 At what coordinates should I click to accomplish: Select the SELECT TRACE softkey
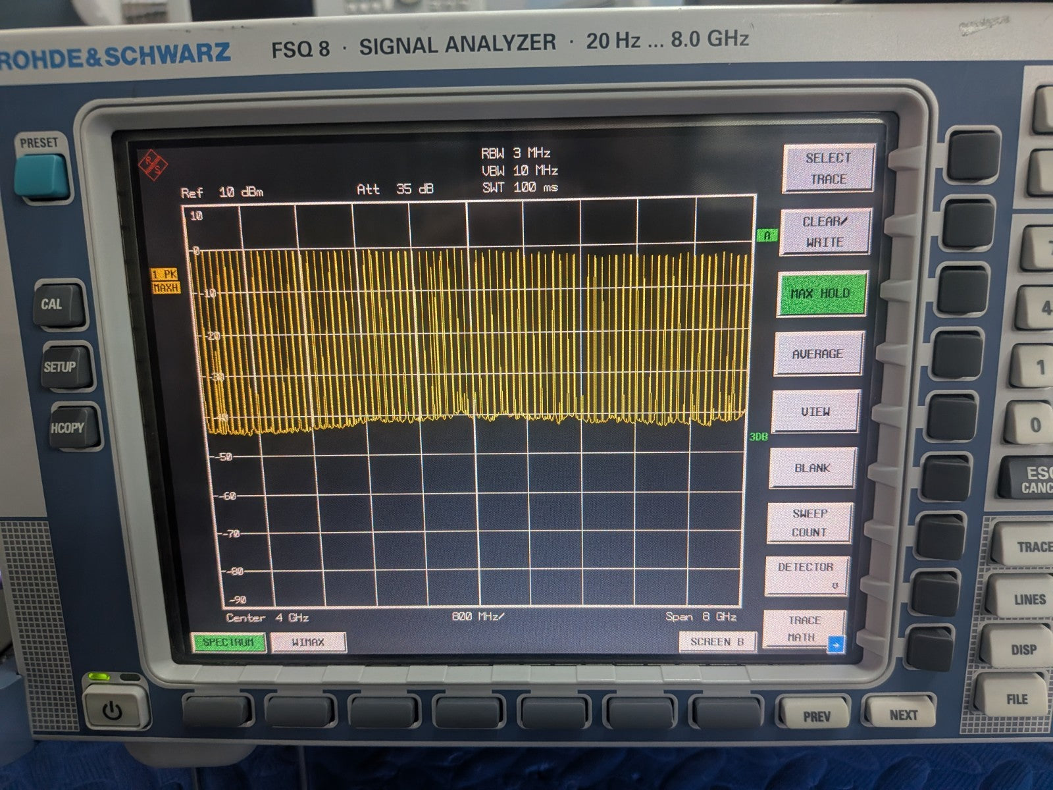828,169
